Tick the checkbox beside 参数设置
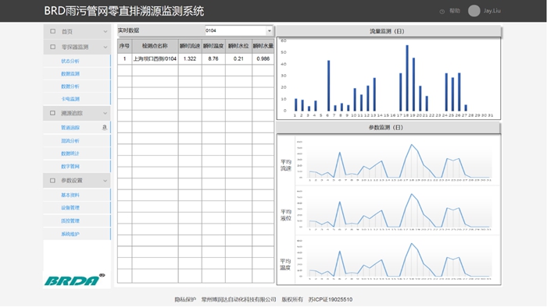The image size is (547, 307). pyautogui.click(x=52, y=181)
